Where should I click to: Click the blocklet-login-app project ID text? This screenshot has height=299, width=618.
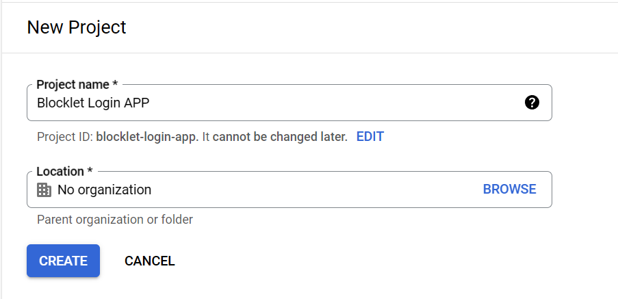click(147, 137)
